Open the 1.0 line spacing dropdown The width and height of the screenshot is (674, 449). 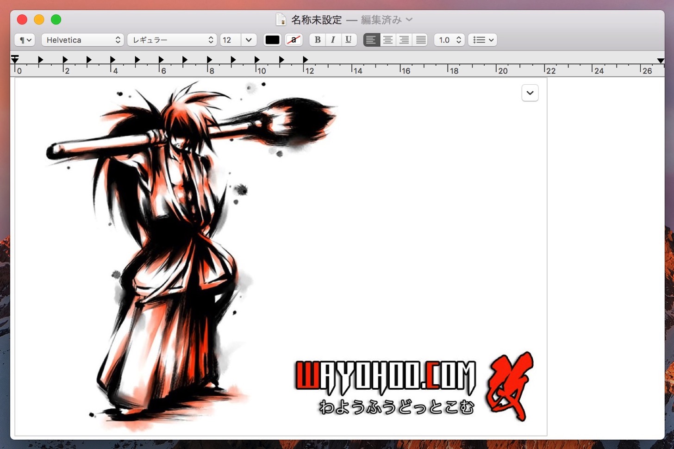tap(449, 40)
